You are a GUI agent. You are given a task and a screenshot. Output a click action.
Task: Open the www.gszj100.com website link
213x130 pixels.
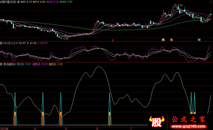[x=187, y=126]
